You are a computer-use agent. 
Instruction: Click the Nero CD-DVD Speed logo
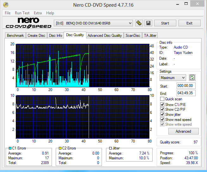(x=28, y=23)
